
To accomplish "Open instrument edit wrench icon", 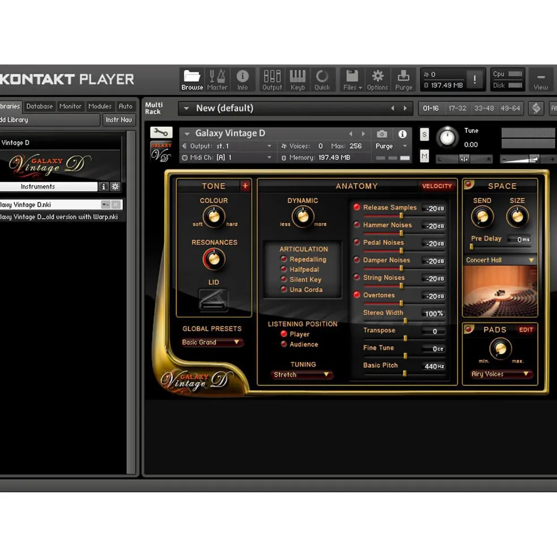I will (x=161, y=132).
